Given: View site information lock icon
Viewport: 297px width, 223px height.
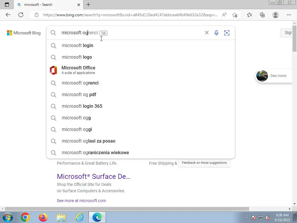Looking at the screenshot, I should (x=37, y=15).
